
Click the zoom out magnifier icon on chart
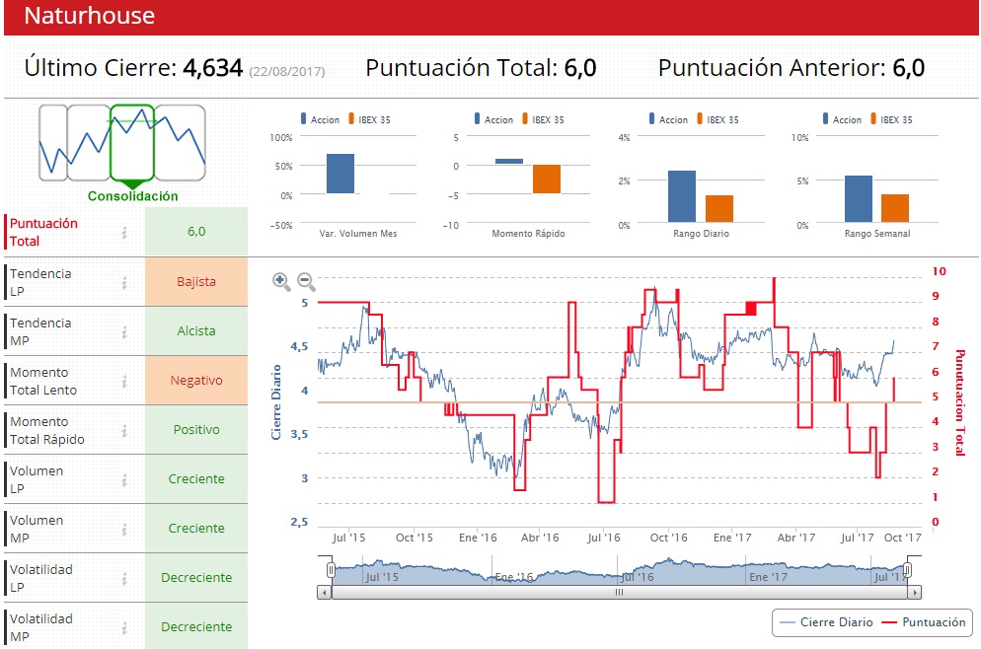[x=306, y=282]
